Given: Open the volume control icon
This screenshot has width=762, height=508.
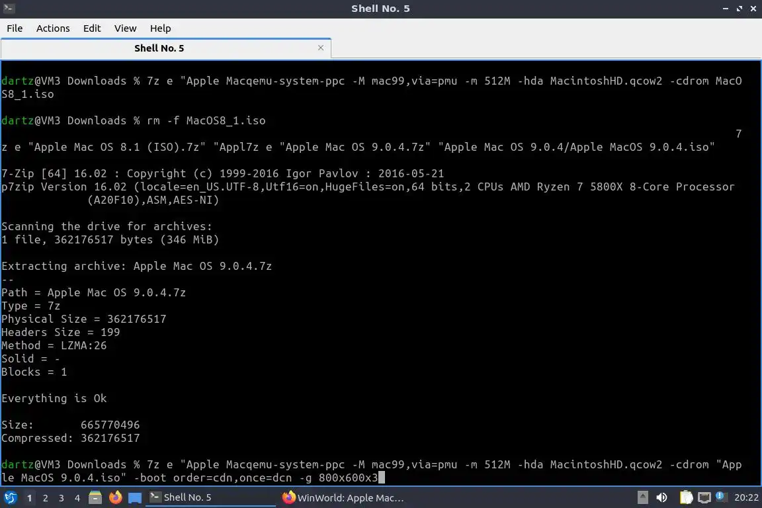Looking at the screenshot, I should (x=661, y=497).
